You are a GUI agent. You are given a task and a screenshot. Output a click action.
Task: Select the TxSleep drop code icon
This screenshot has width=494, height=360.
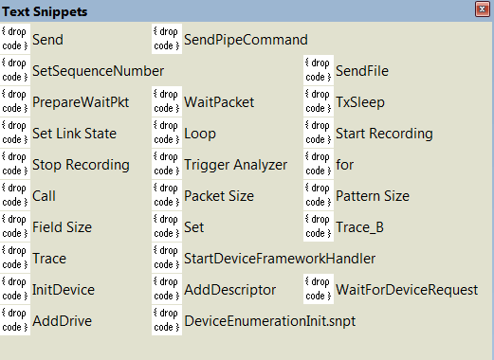click(x=319, y=101)
